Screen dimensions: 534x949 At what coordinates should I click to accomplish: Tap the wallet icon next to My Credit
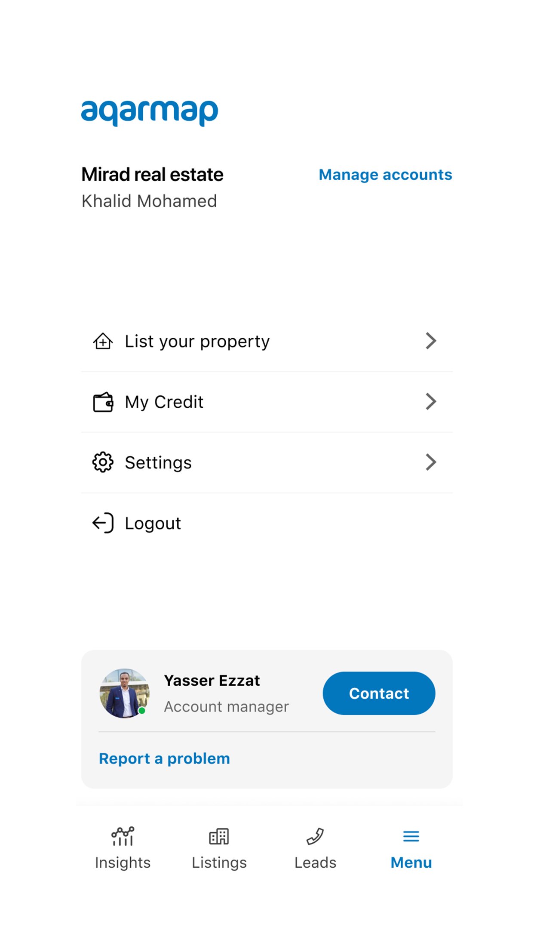(x=103, y=402)
